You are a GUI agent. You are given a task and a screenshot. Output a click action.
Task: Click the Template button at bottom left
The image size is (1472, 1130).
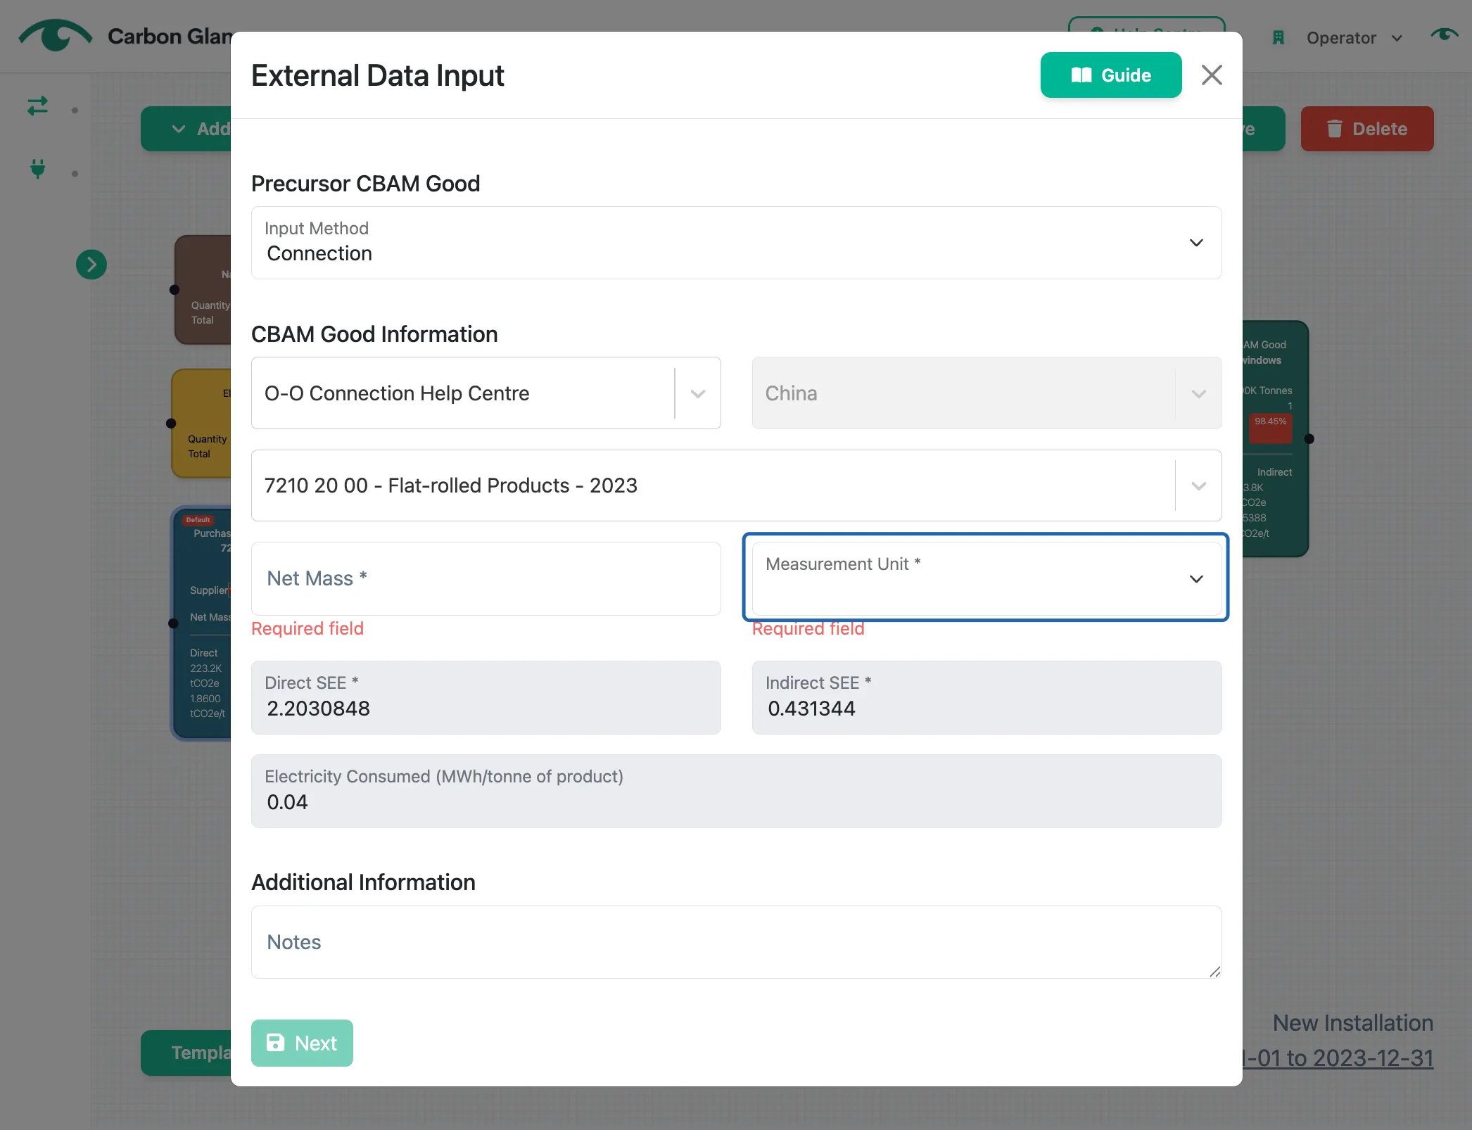coord(186,1053)
